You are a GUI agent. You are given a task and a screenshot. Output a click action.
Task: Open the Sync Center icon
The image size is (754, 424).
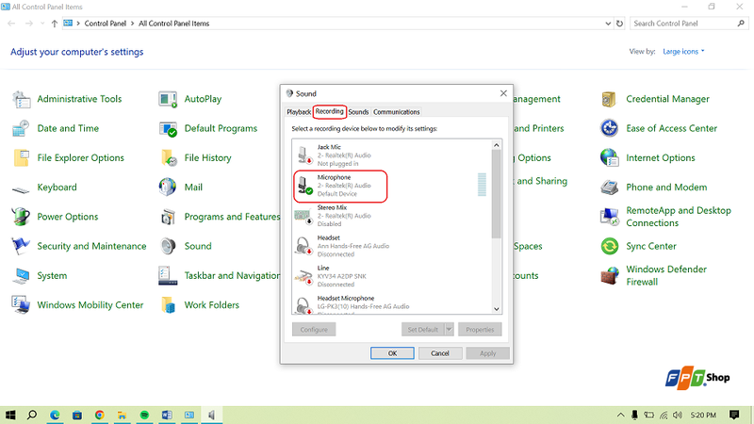609,246
